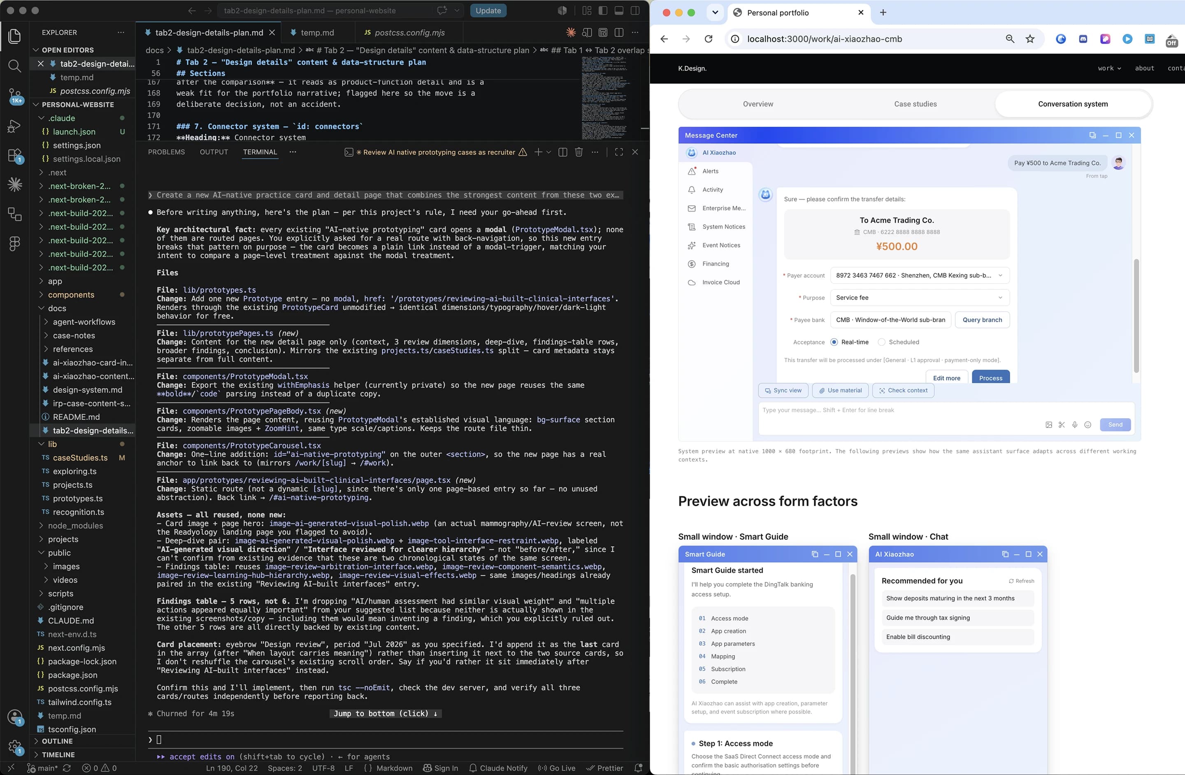Maximize the terminal panel size
This screenshot has width=1185, height=775.
coord(619,152)
